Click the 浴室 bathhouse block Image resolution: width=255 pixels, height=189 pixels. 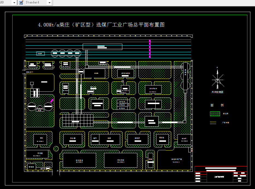[x=150, y=159]
